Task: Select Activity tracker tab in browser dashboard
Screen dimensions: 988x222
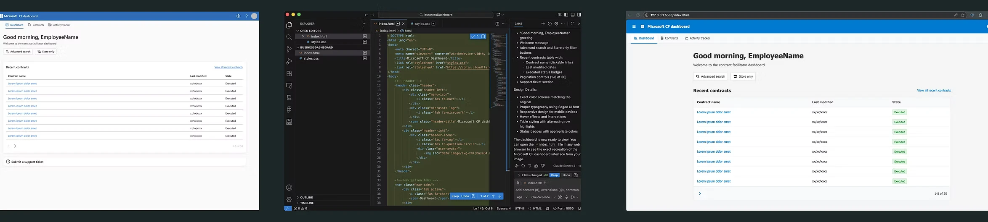Action: (x=697, y=38)
